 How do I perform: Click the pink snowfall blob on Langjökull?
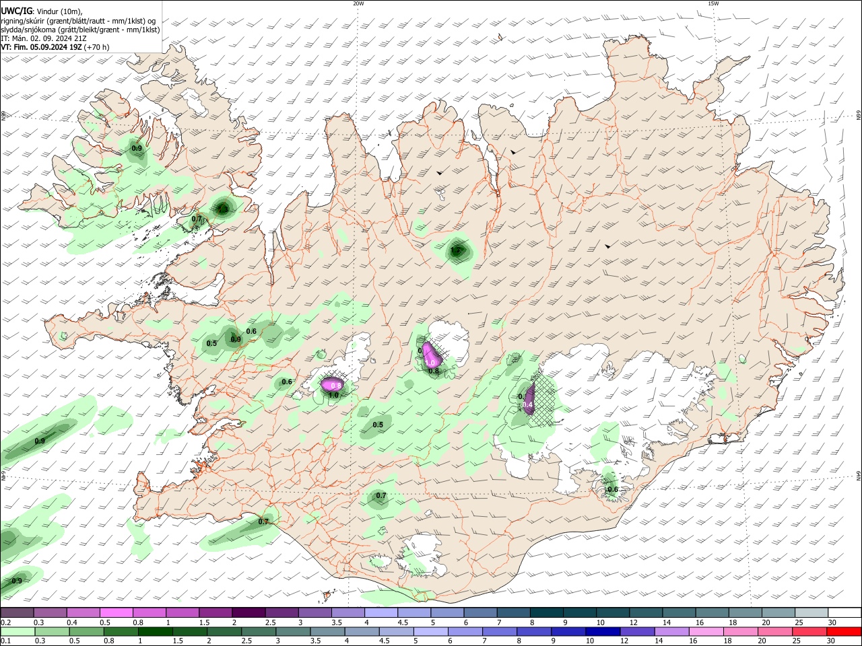(331, 385)
